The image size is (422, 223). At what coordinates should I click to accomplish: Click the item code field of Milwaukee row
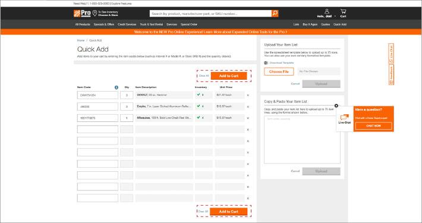click(97, 118)
